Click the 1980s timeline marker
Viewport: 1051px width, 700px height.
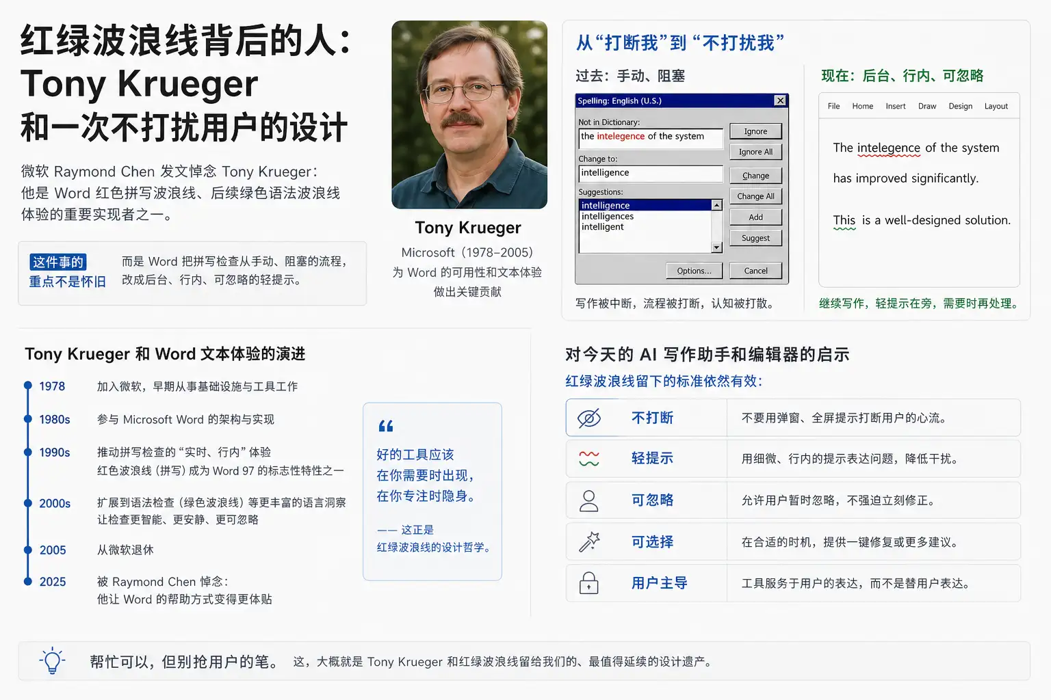(28, 419)
